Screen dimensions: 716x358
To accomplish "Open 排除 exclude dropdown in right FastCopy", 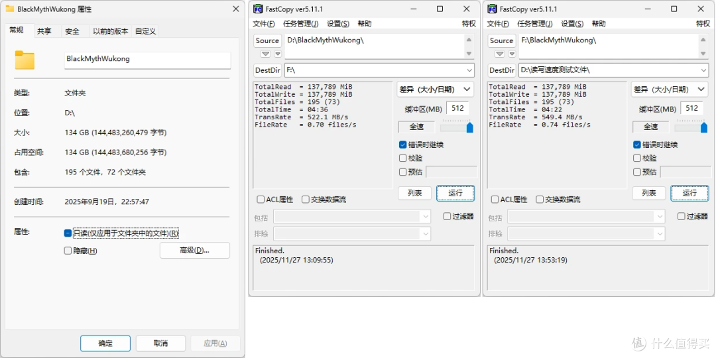I will pyautogui.click(x=660, y=234).
